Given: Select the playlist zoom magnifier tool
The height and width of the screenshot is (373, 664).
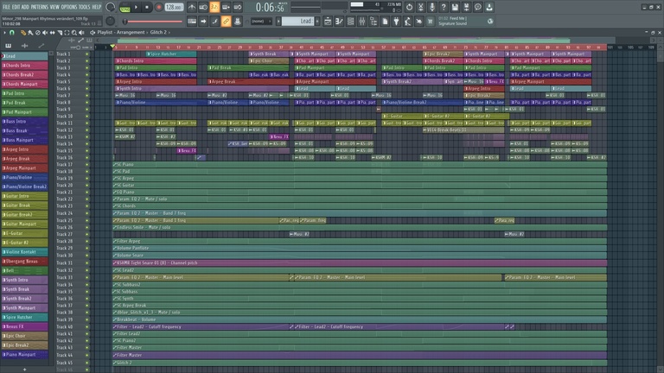Looking at the screenshot, I should (x=74, y=33).
